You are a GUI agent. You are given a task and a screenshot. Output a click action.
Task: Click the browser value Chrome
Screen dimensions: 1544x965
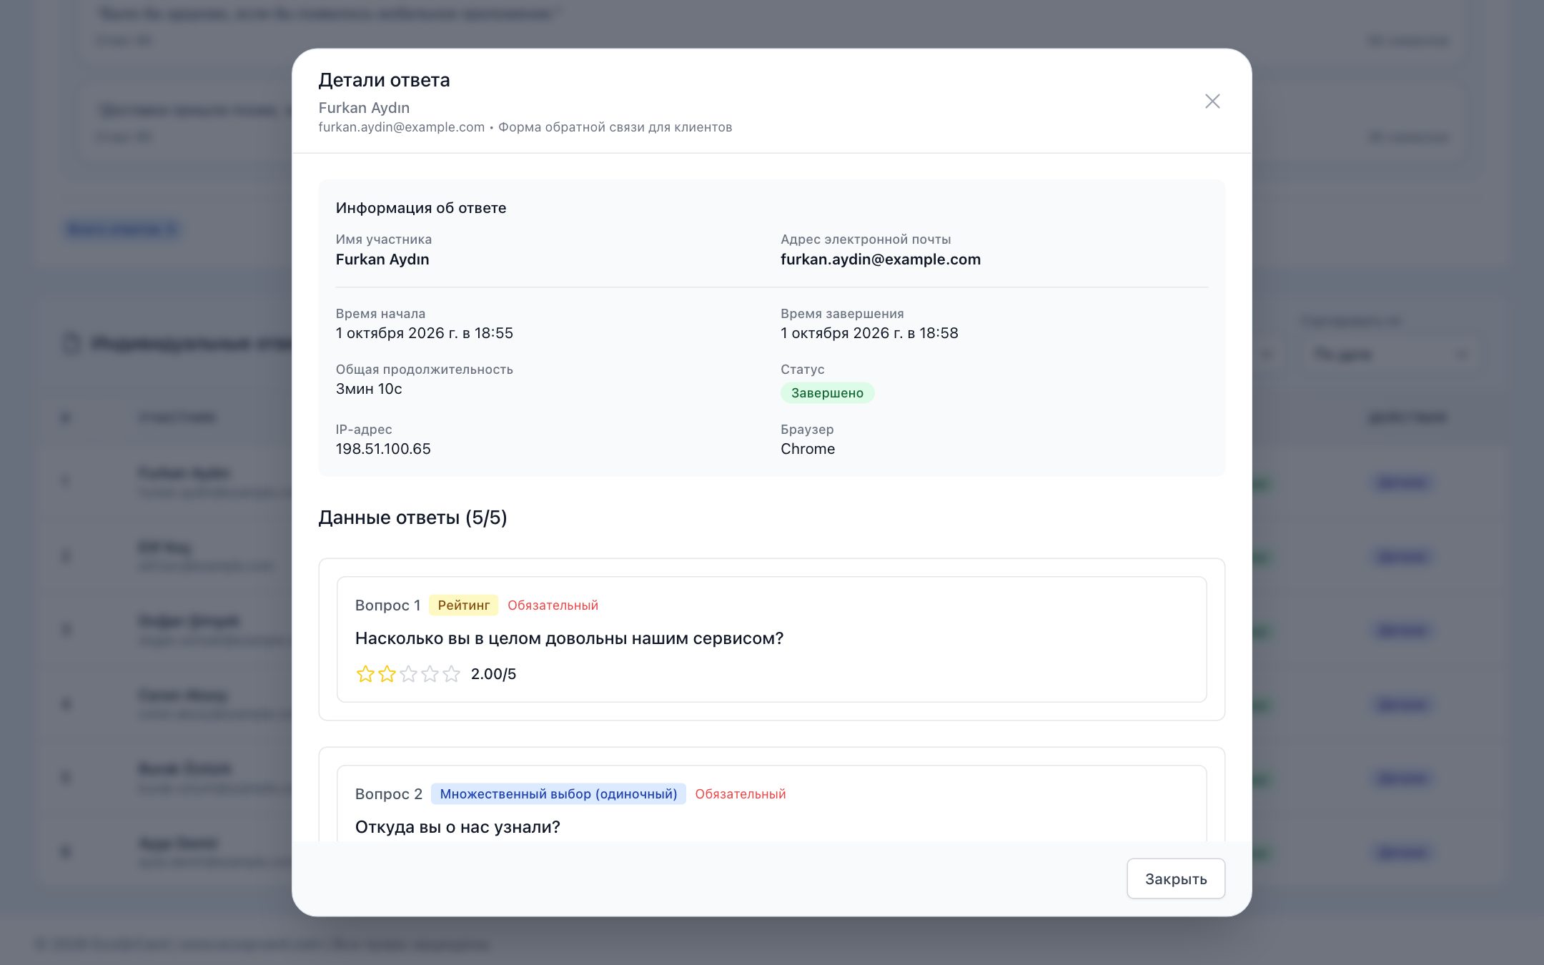[x=808, y=449]
